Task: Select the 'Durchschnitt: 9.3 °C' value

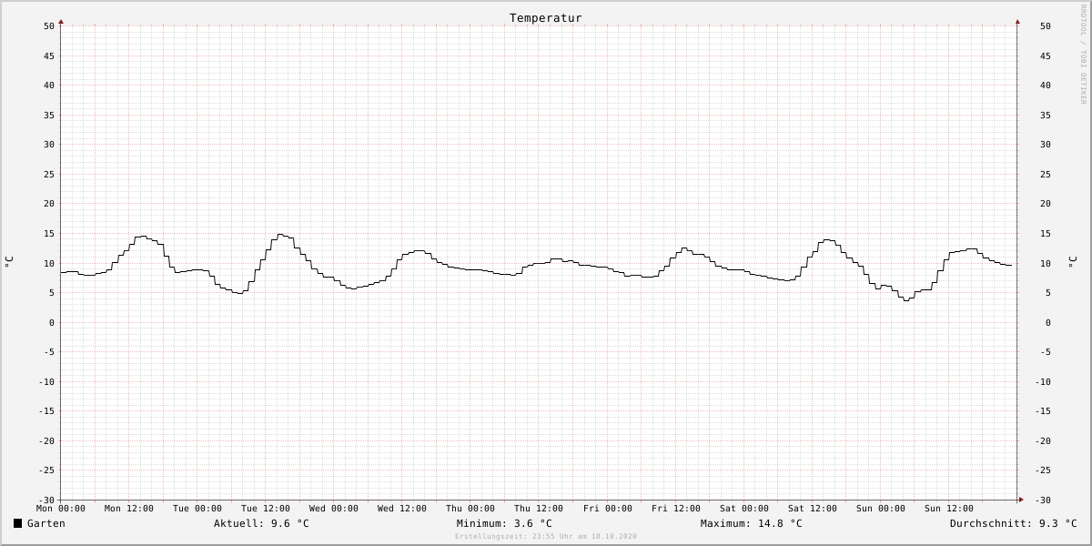Action: [1014, 523]
